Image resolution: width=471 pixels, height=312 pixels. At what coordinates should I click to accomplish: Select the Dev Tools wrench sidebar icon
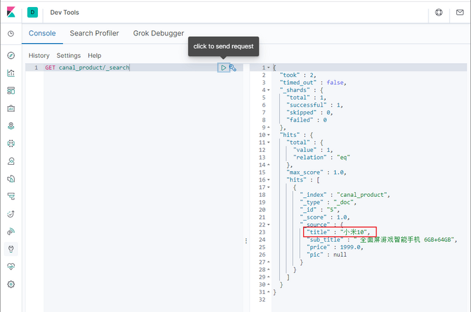pos(11,249)
